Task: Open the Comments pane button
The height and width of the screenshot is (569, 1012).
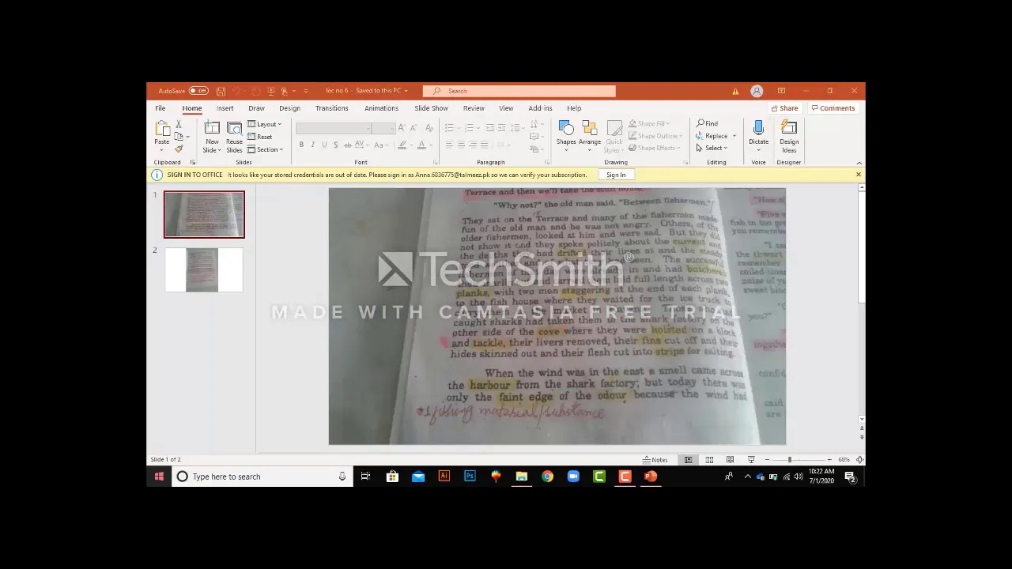Action: coord(833,108)
